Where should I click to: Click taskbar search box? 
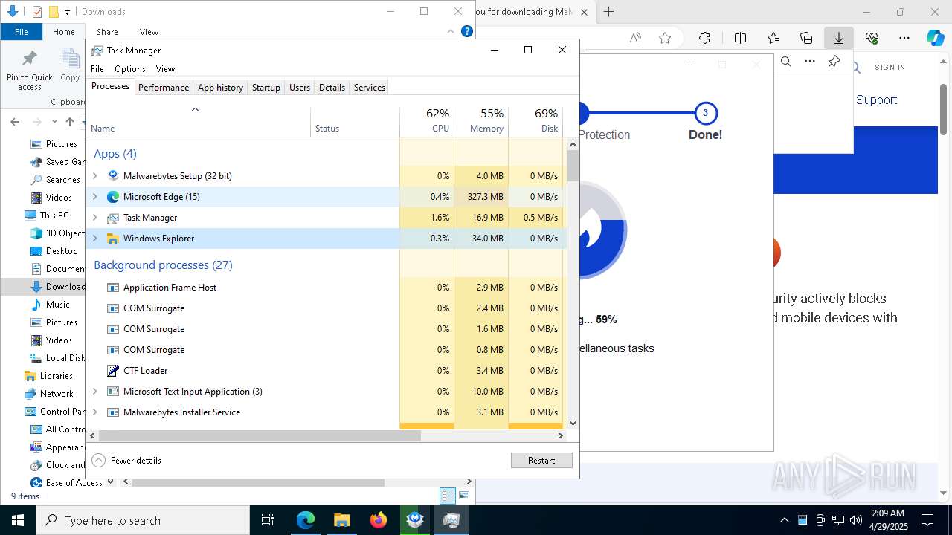click(x=143, y=520)
